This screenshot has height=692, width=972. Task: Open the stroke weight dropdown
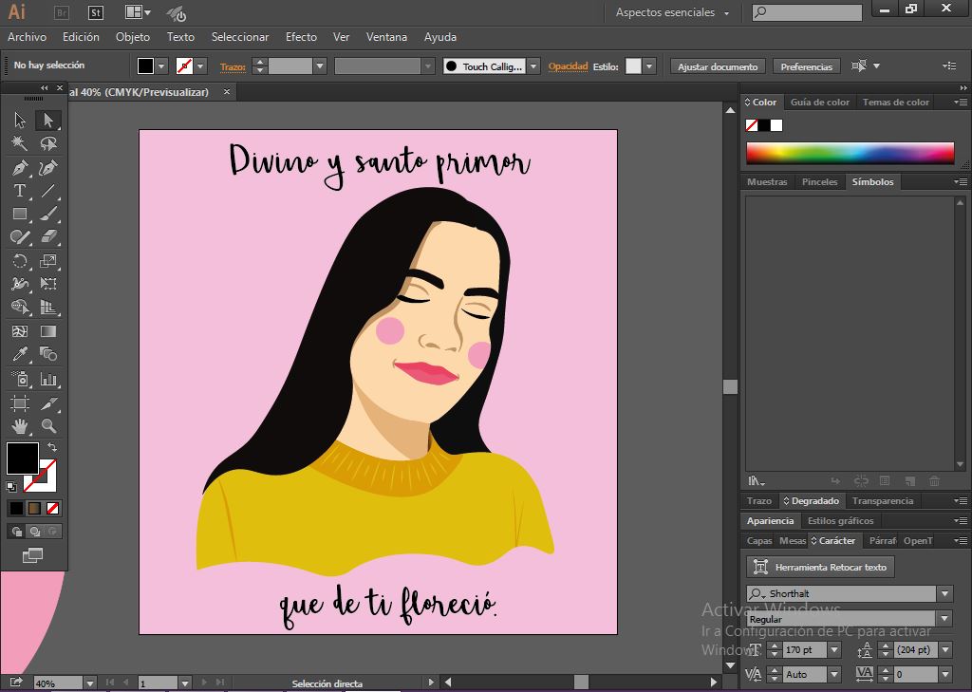coord(320,65)
